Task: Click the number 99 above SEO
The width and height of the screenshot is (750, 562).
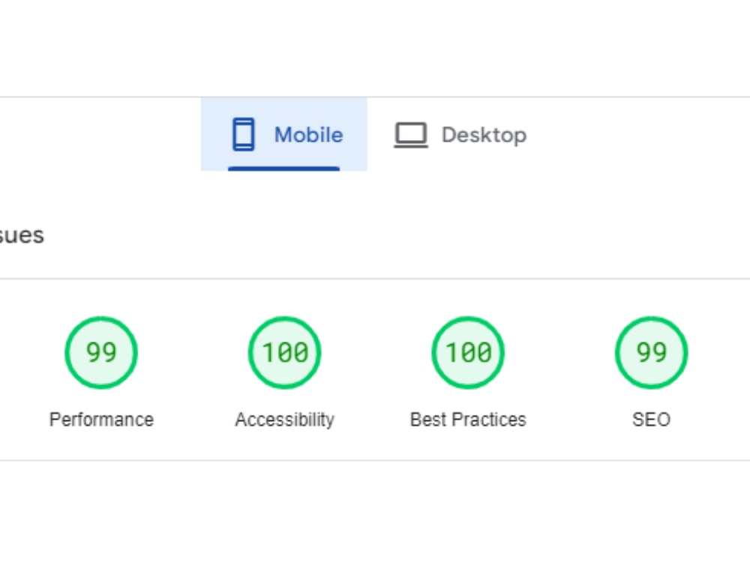Action: [x=652, y=353]
